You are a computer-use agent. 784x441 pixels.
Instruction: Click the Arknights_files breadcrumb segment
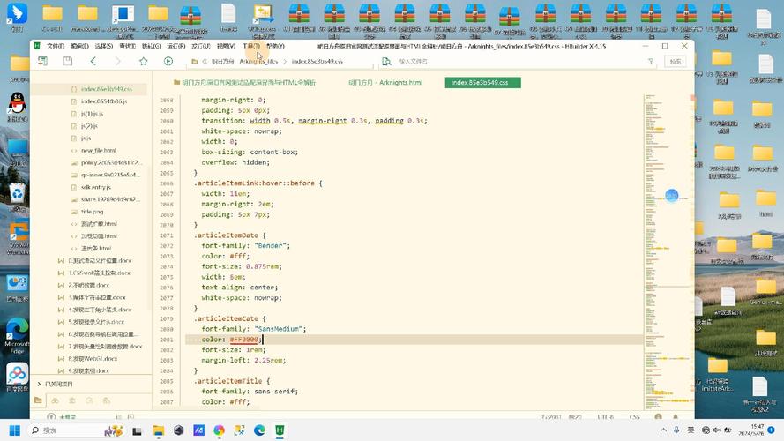[x=258, y=62]
